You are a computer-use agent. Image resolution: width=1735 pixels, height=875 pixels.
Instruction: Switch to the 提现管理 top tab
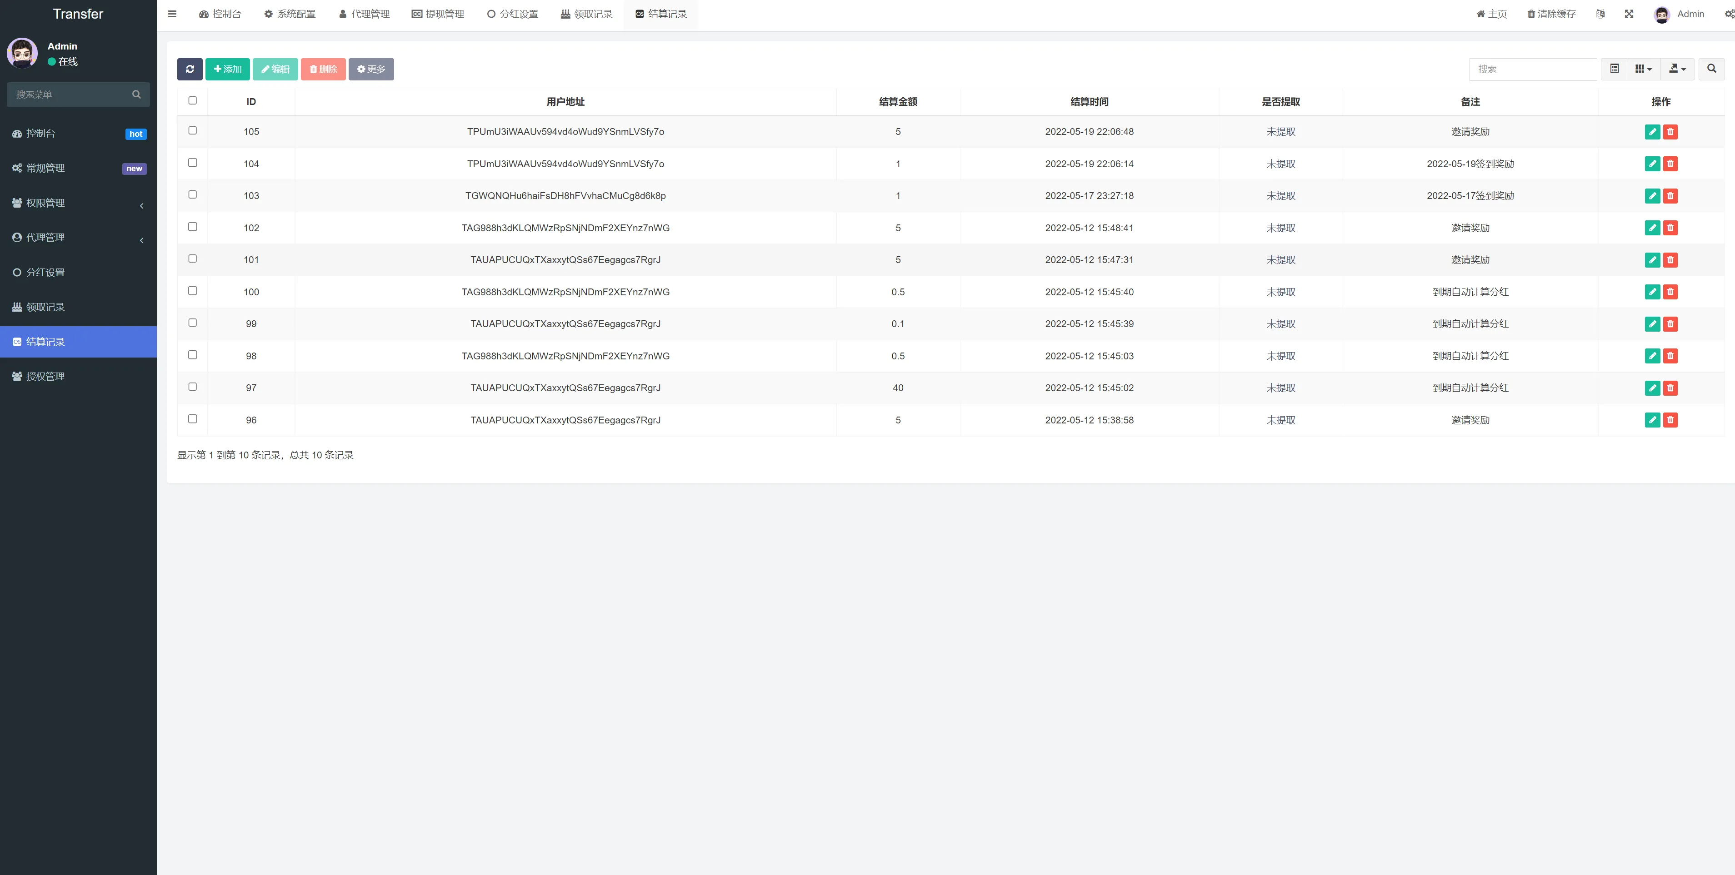[438, 14]
